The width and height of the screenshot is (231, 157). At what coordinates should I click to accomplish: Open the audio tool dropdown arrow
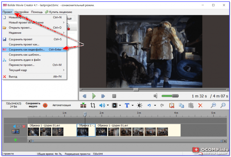[x=108, y=105]
